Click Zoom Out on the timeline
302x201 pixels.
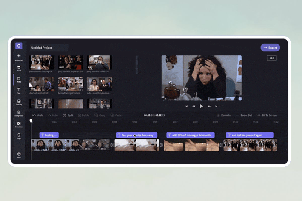[x=244, y=115]
